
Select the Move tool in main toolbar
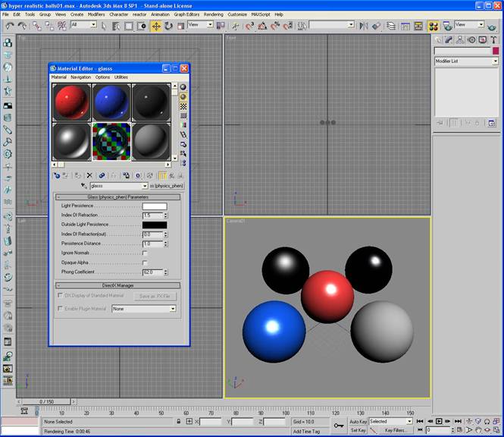(156, 26)
